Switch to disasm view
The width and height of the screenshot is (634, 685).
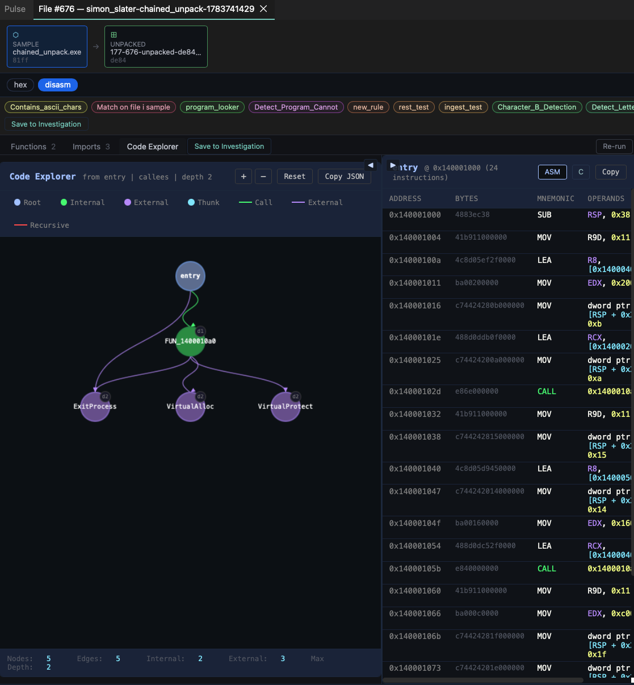point(58,85)
